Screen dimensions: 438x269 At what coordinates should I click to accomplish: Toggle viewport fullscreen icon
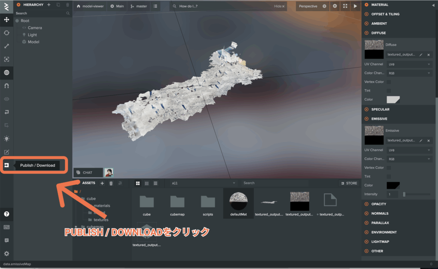click(x=345, y=6)
